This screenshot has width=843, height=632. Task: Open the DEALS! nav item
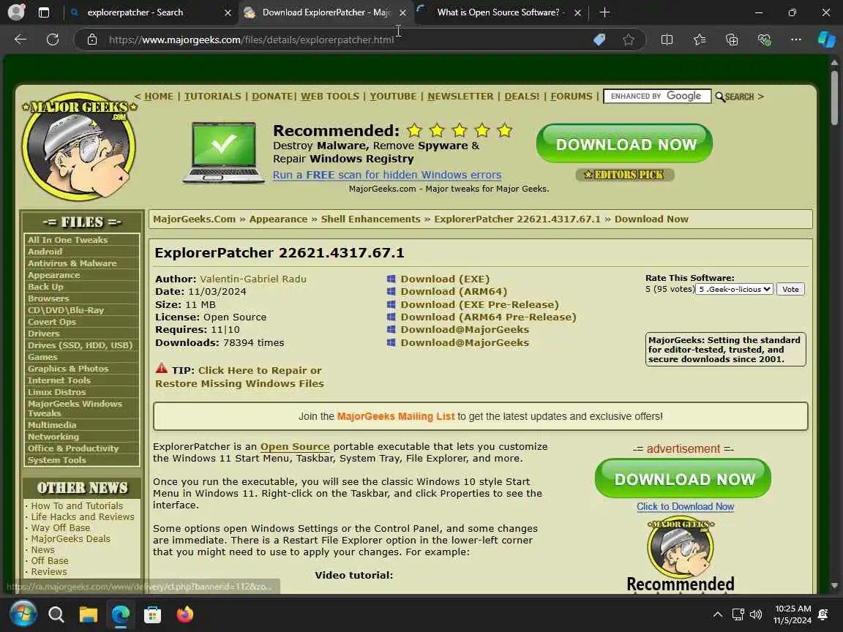(x=522, y=97)
